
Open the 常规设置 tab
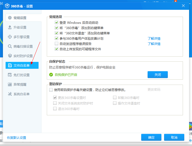[23, 18]
